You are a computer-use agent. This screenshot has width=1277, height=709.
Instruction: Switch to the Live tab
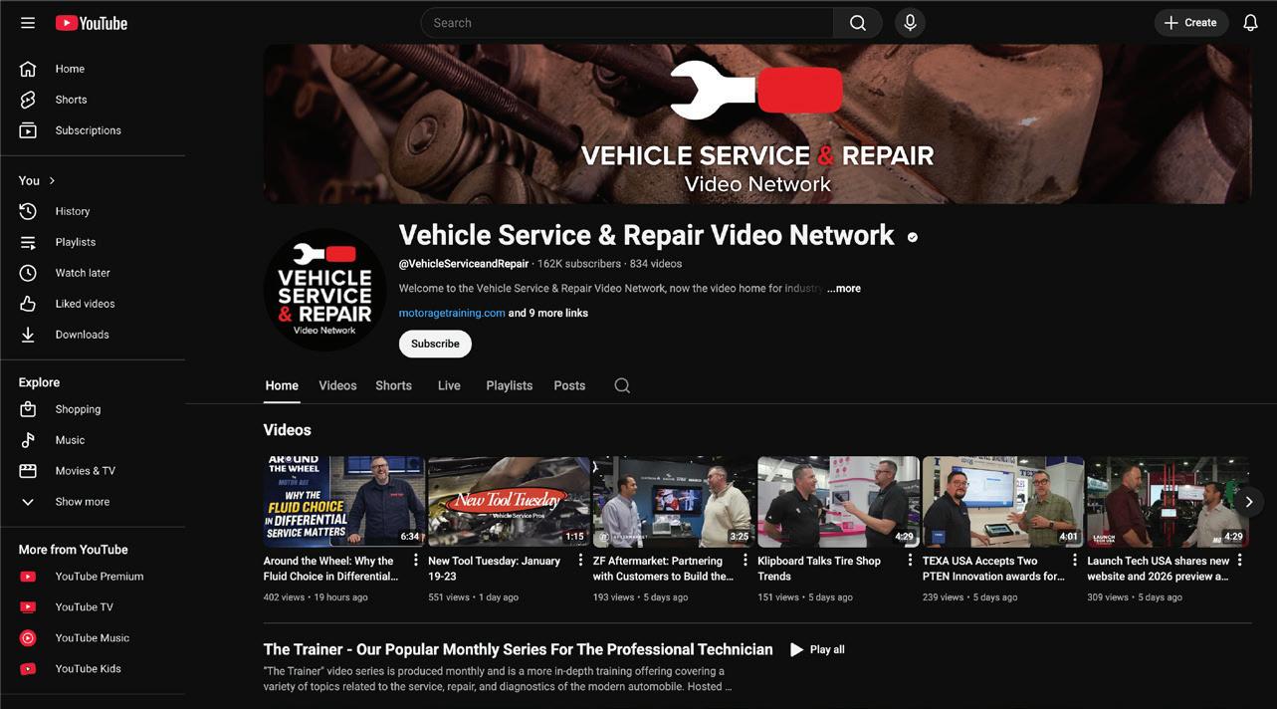[449, 386]
